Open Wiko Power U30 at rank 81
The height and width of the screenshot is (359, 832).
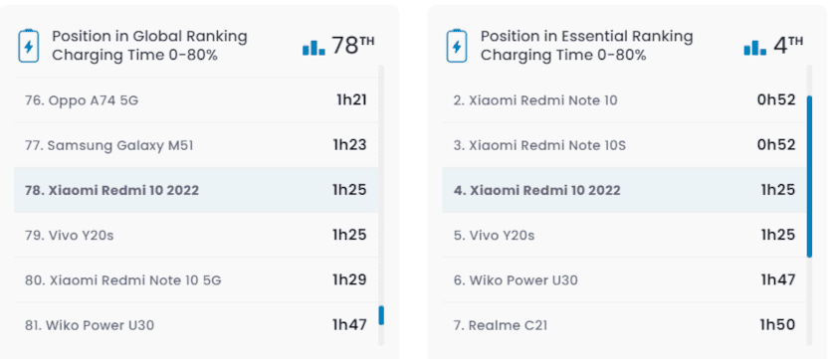point(196,324)
